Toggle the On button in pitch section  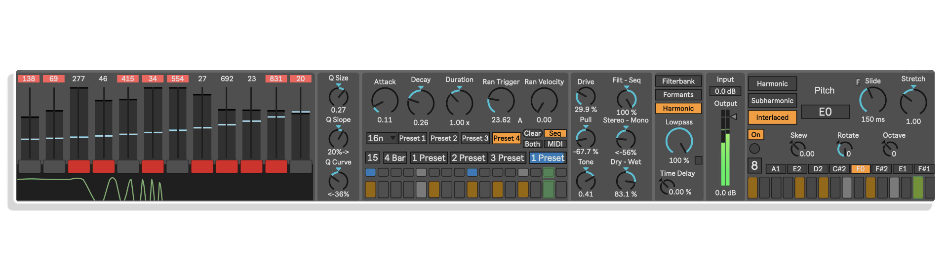pyautogui.click(x=756, y=135)
